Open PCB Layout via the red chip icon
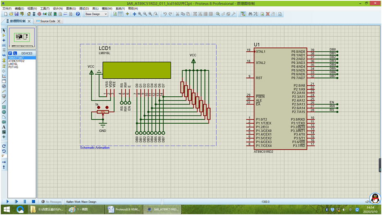Viewport: 382px width, 215px height. [39, 14]
